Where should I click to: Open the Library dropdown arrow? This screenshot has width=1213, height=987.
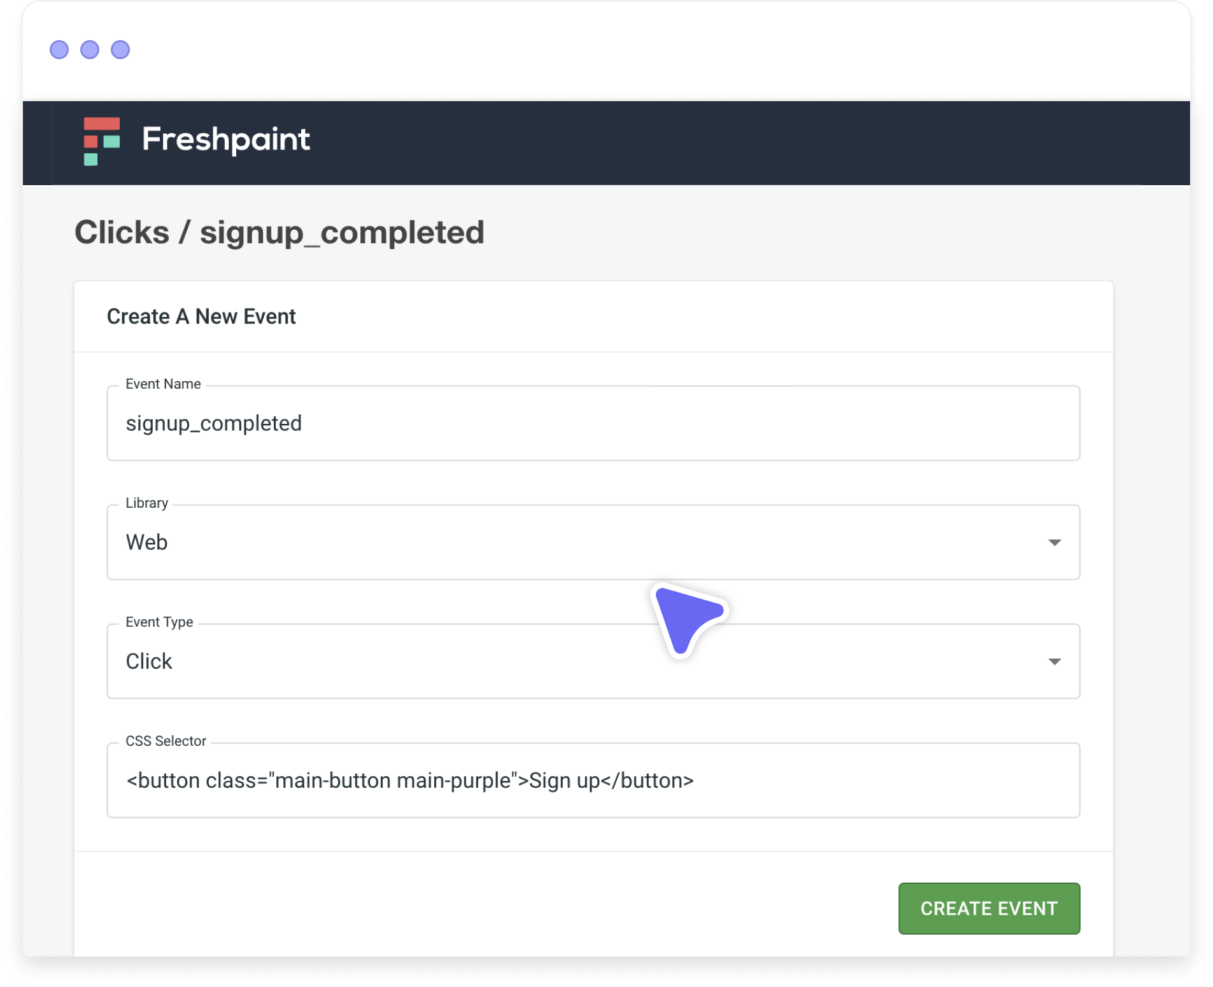1054,543
